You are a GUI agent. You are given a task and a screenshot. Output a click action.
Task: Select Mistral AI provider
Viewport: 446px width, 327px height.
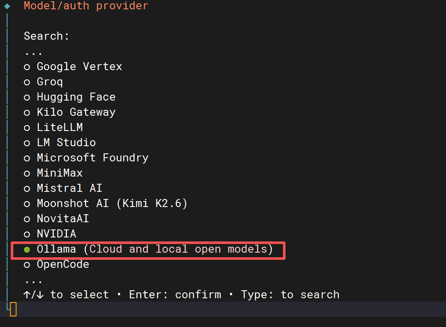coord(63,188)
